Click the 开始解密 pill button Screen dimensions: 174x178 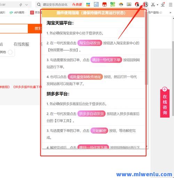(99, 130)
